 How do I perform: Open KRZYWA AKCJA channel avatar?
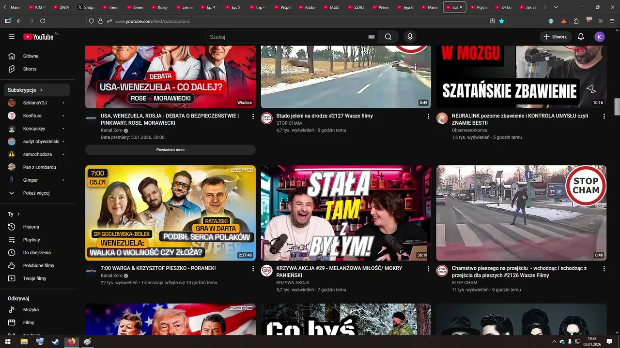coord(266,271)
